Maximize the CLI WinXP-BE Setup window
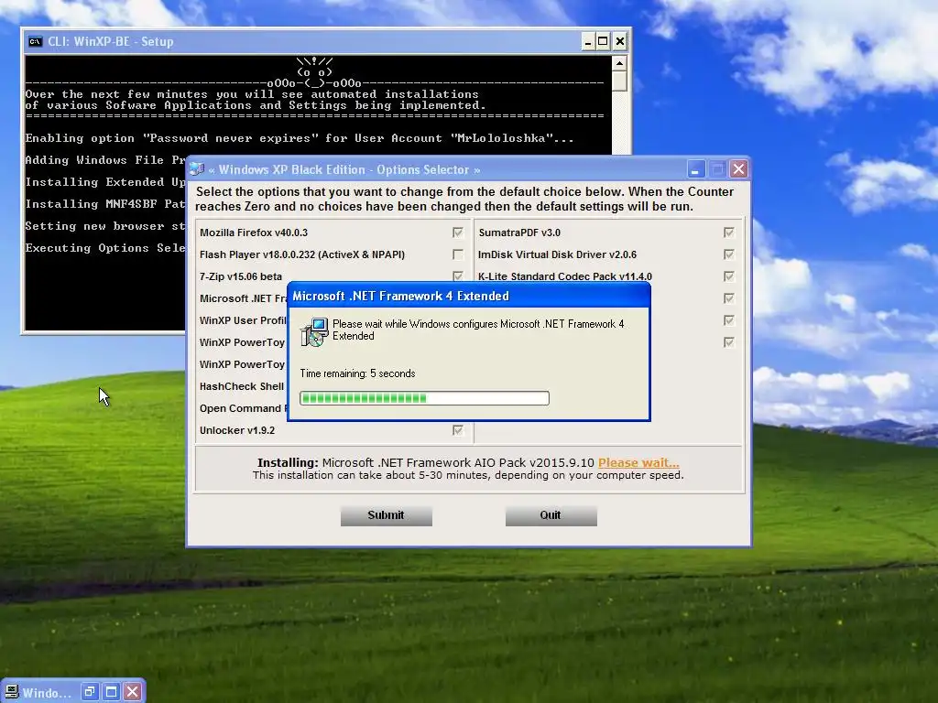This screenshot has height=703, width=938. [603, 41]
